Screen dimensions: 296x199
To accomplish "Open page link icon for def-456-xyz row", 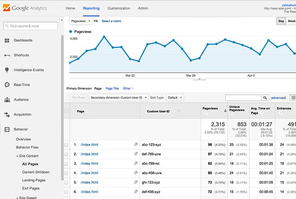I will [136, 192].
